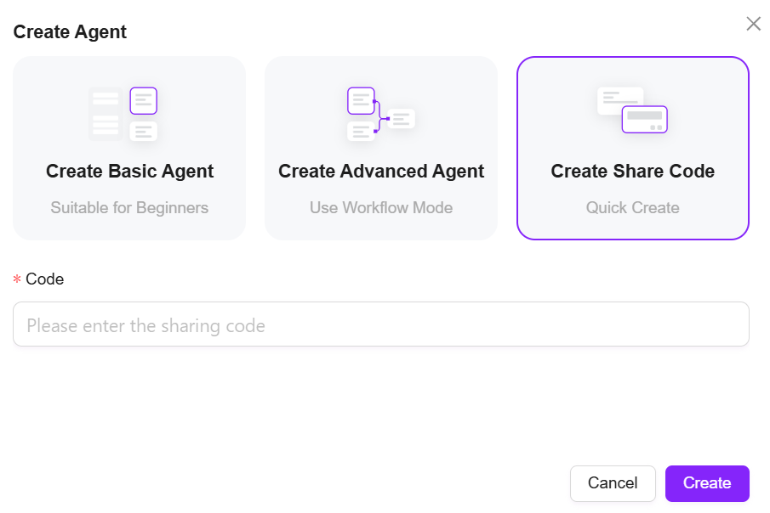Image resolution: width=770 pixels, height=513 pixels.
Task: Click the 'Create Advanced Agent' heading text
Action: tap(381, 172)
